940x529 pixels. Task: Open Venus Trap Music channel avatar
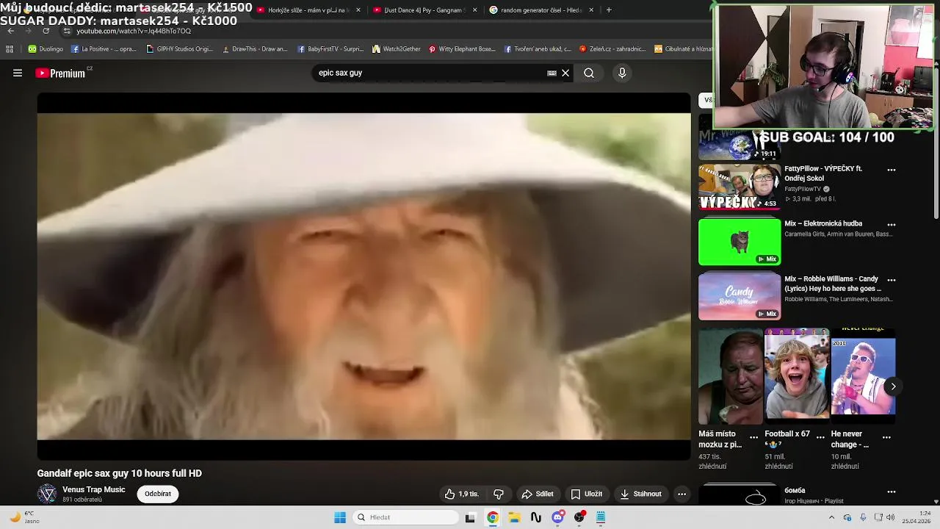pyautogui.click(x=47, y=494)
